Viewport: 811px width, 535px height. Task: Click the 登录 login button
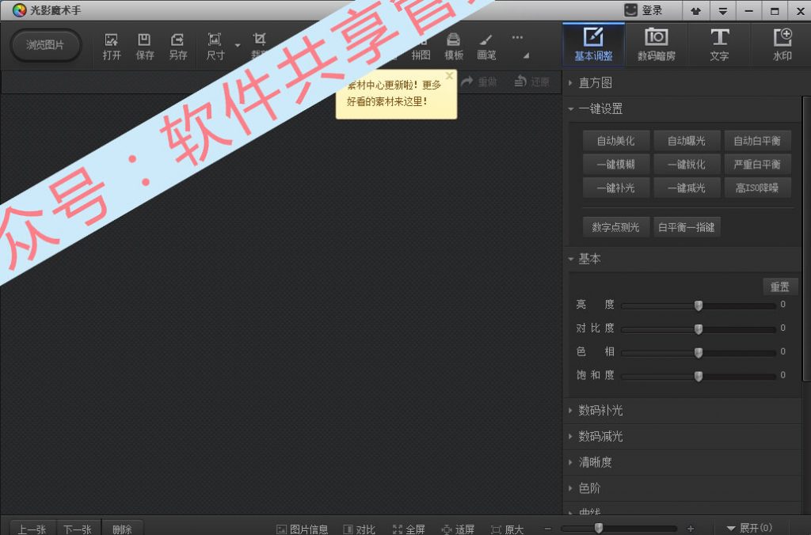[x=644, y=10]
